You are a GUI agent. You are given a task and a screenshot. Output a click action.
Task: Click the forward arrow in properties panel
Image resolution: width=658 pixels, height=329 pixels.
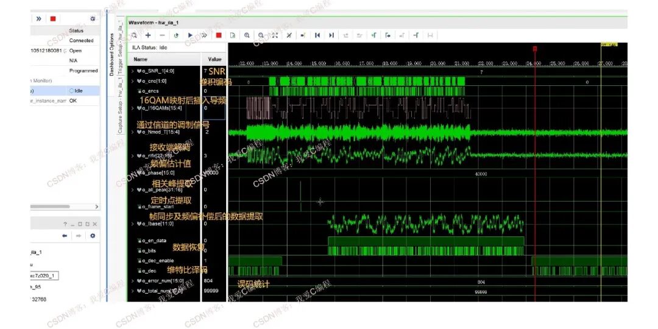tap(79, 236)
